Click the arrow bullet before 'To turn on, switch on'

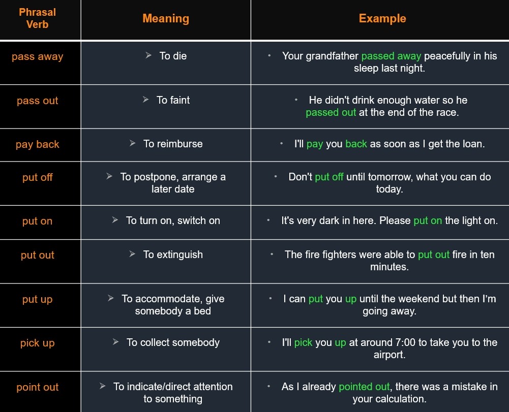tap(115, 219)
